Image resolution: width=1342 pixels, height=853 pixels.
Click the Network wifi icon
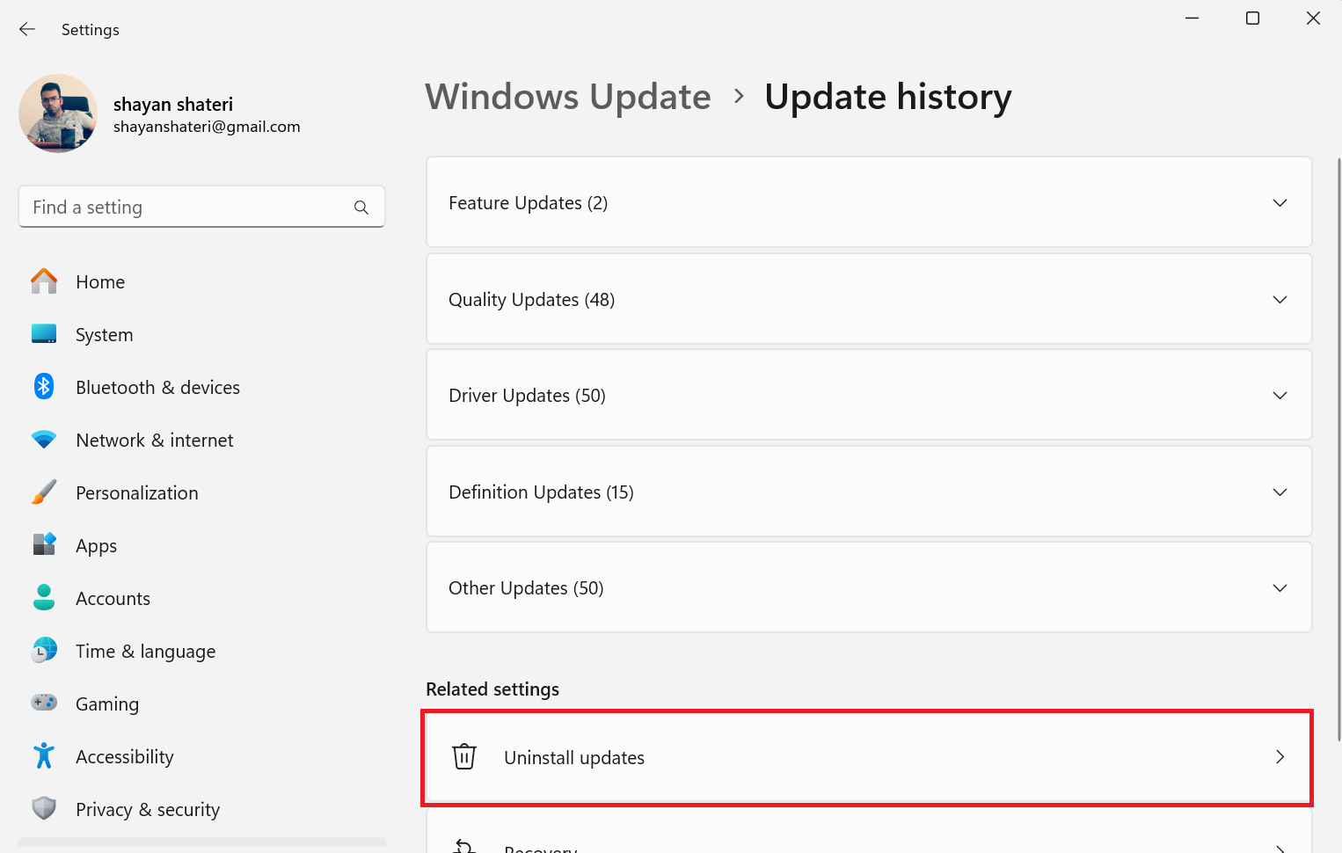[44, 440]
